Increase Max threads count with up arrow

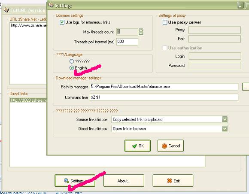pyautogui.click(x=141, y=30)
